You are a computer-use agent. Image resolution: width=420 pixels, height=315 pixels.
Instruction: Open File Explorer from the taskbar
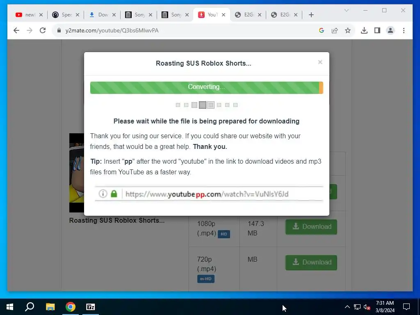50,307
